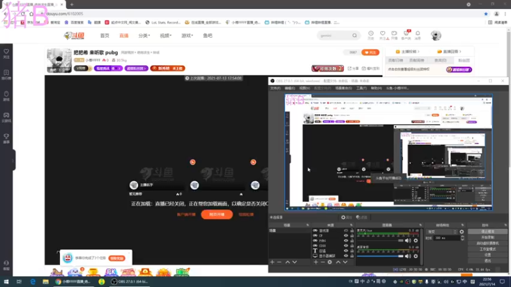Adjust the desktop audio volume slider
This screenshot has width=511, height=287.
pyautogui.click(x=380, y=256)
